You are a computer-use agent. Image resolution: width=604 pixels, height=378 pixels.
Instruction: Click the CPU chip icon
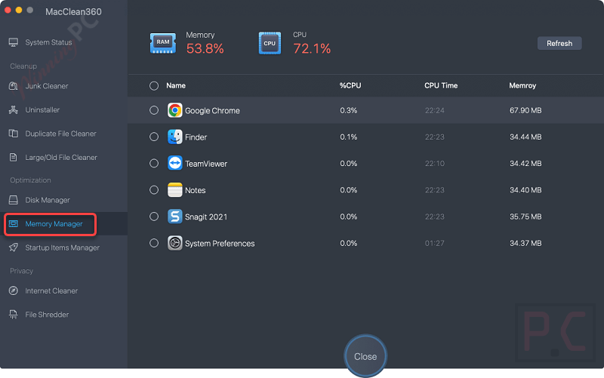point(270,43)
